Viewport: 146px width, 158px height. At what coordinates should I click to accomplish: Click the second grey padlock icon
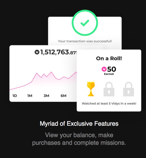tap(128, 89)
